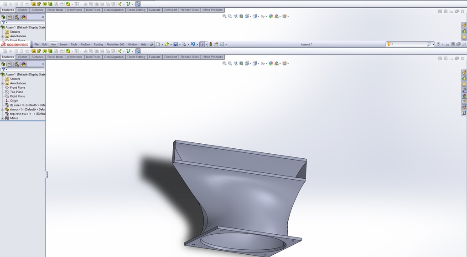The height and width of the screenshot is (257, 467).
Task: Click the Linear Component Pattern icon in front window toolbar
Action: tap(77, 51)
